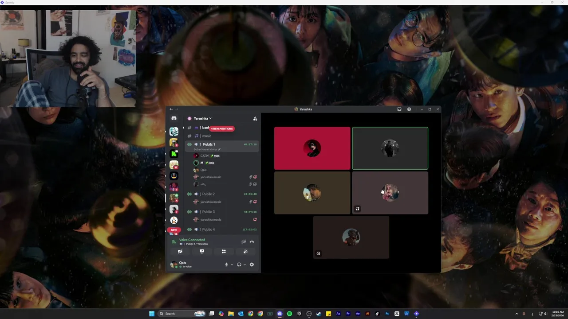Image resolution: width=568 pixels, height=319 pixels.
Task: Open Discord direct messages home icon
Action: click(174, 118)
